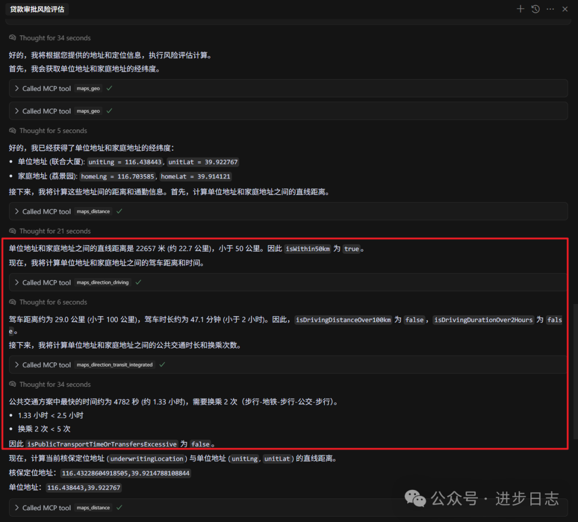
Task: Expand the first maps_distance tool call
Action: pyautogui.click(x=288, y=211)
